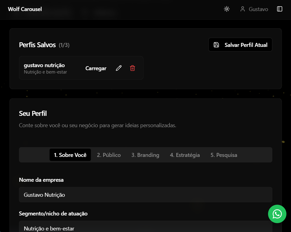291x232 pixels.
Task: Click the Segmento/nicho de atuação label
Action: 53,214
